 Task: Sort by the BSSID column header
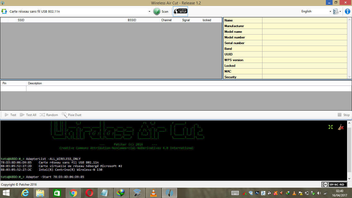point(143,20)
